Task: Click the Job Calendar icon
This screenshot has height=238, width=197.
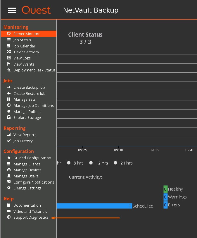Action: coord(9,46)
